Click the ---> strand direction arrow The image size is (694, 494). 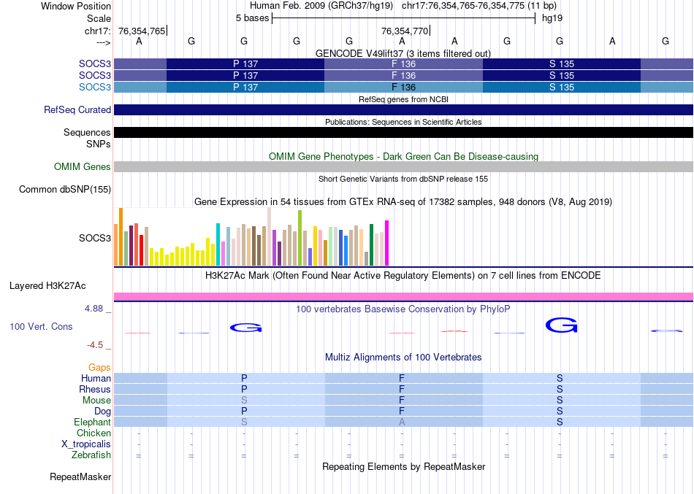[x=104, y=43]
